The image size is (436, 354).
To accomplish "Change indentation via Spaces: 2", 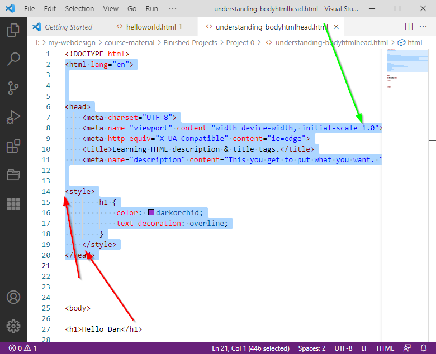I will pyautogui.click(x=312, y=348).
